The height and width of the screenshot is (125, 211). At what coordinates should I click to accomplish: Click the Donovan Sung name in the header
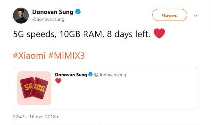coord(53,12)
